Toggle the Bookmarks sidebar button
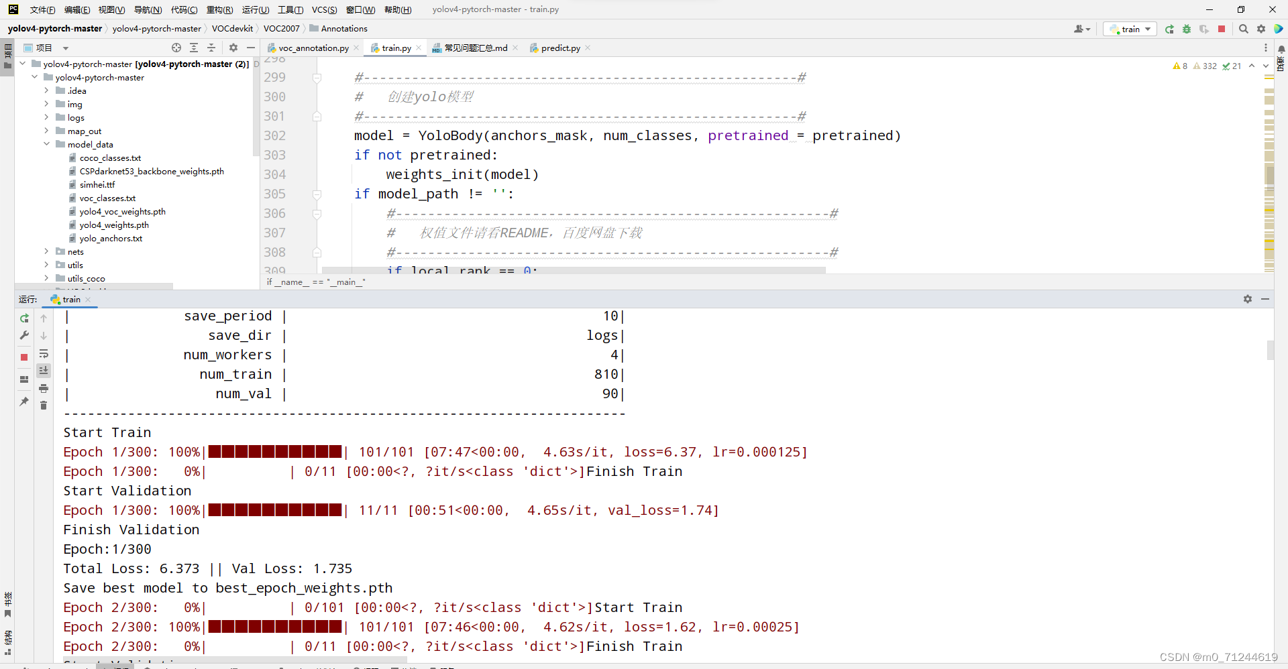 [7, 605]
